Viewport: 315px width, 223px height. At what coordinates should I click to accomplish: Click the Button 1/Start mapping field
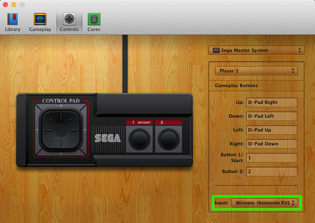[272, 158]
